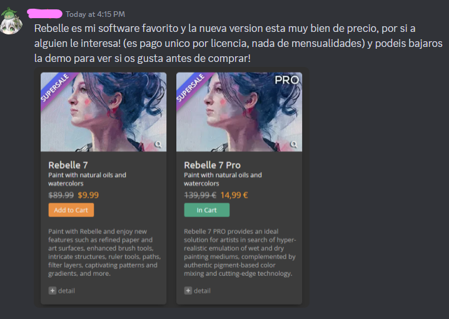Click the Today at 4:15 PM timestamp
This screenshot has width=449, height=319.
(x=95, y=14)
